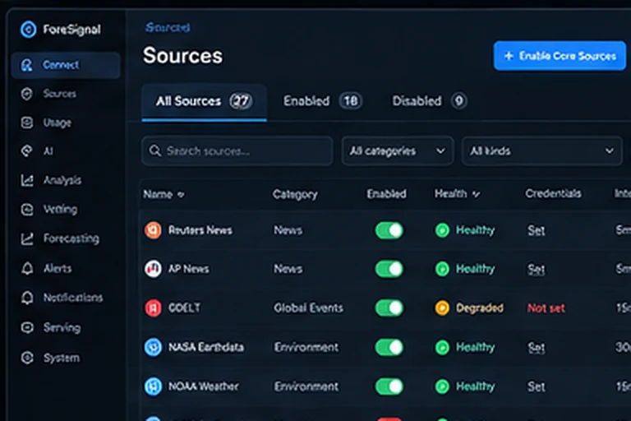Click the AP News source icon
This screenshot has height=421, width=631.
point(153,269)
